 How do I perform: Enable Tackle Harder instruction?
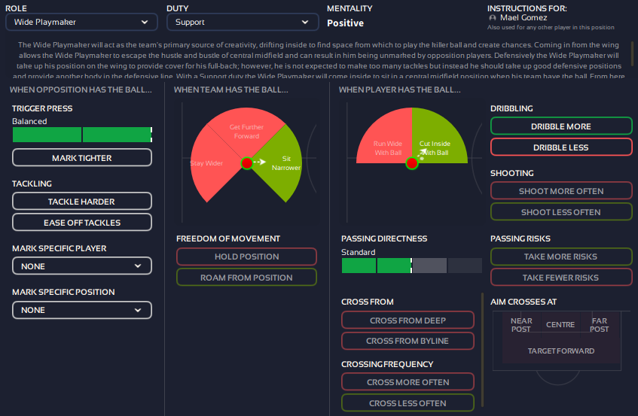click(x=82, y=201)
